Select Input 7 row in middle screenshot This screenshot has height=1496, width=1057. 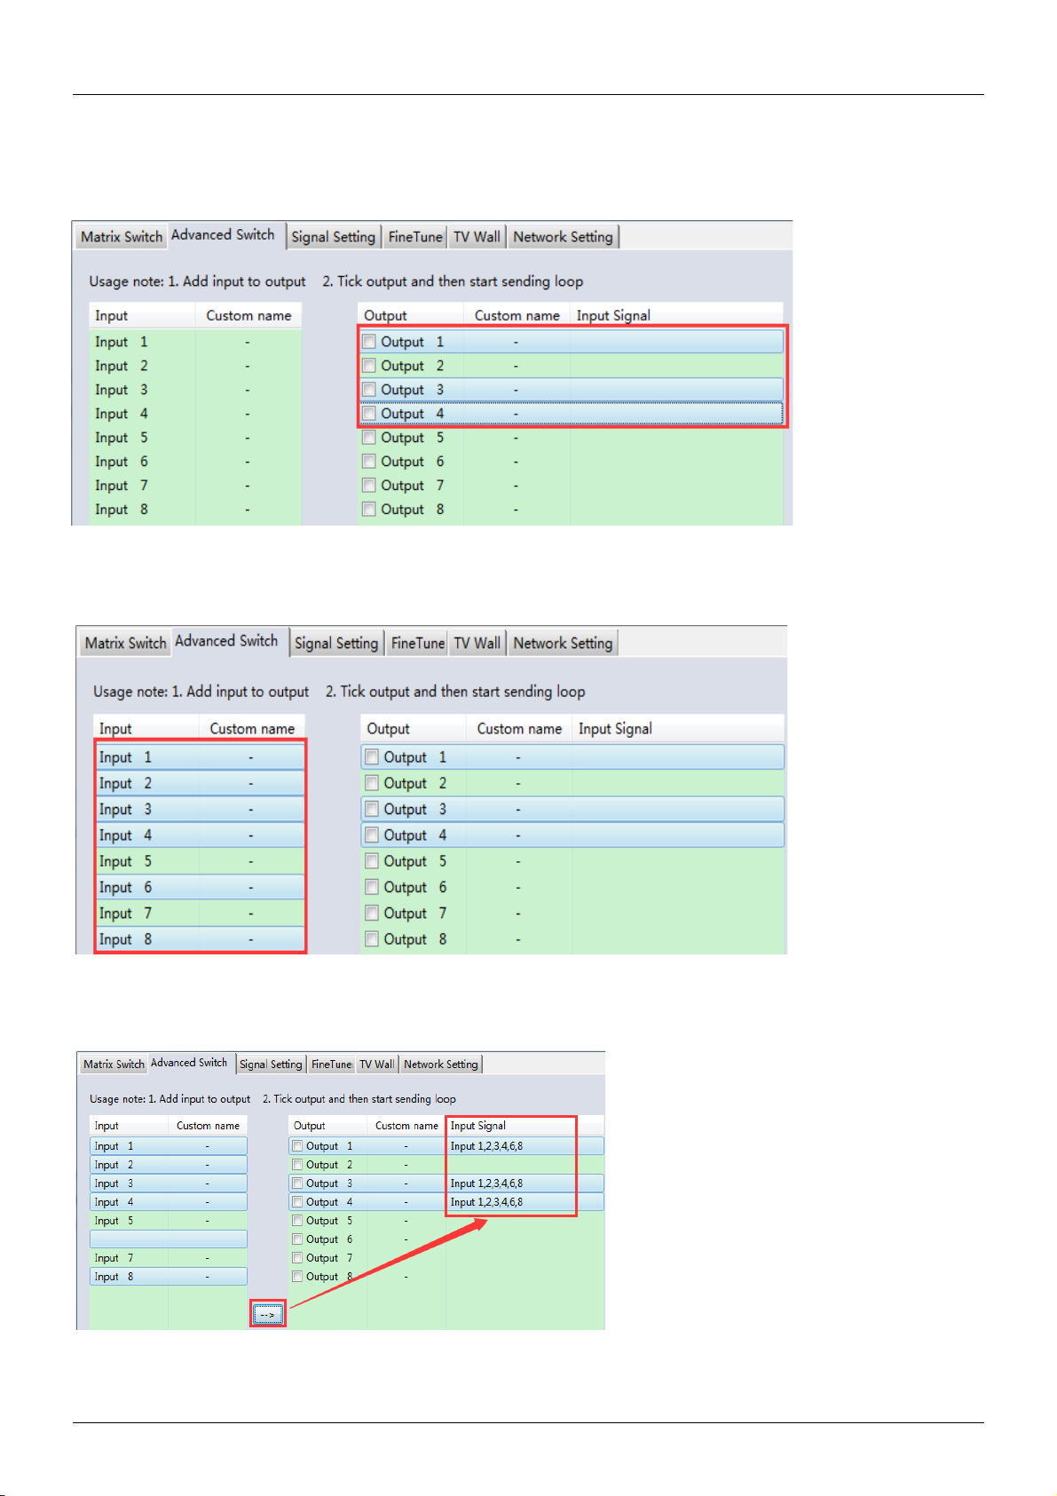[x=200, y=914]
